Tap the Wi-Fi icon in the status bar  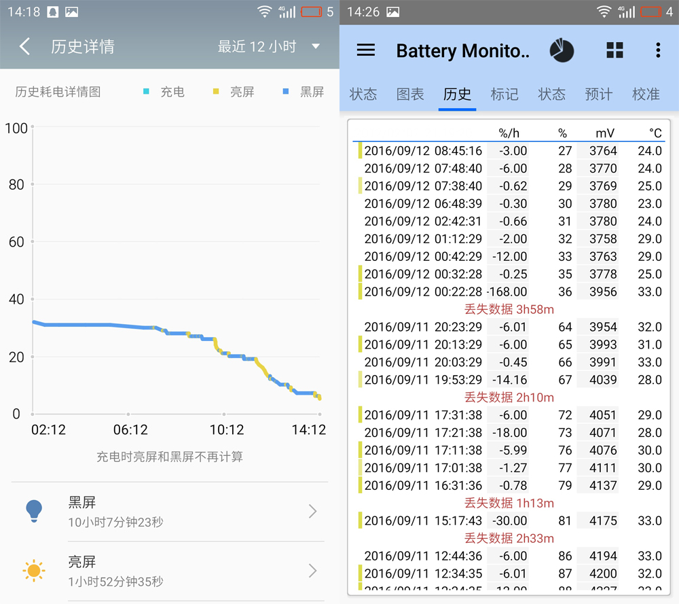coord(265,11)
